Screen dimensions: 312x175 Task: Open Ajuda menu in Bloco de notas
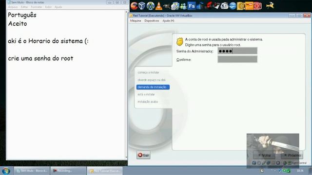click(x=58, y=7)
